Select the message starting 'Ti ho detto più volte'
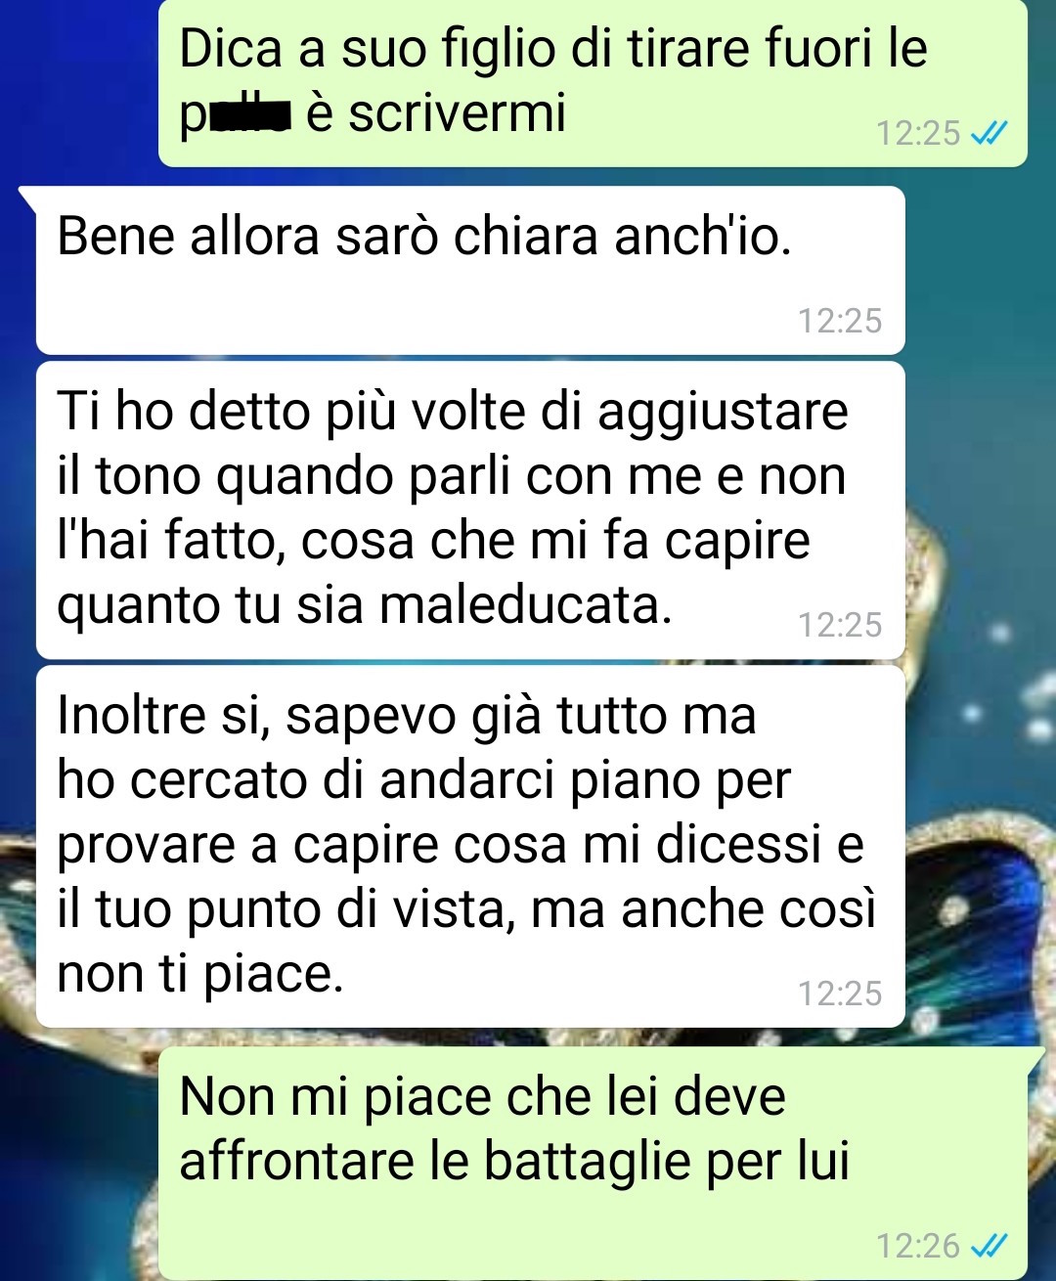This screenshot has height=1281, width=1056. [x=470, y=509]
